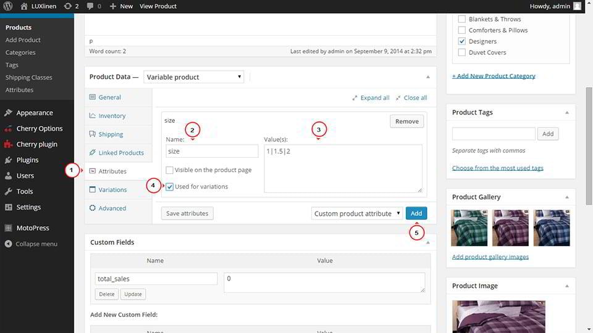
Task: Collapse the Product Tags panel
Action: point(566,113)
